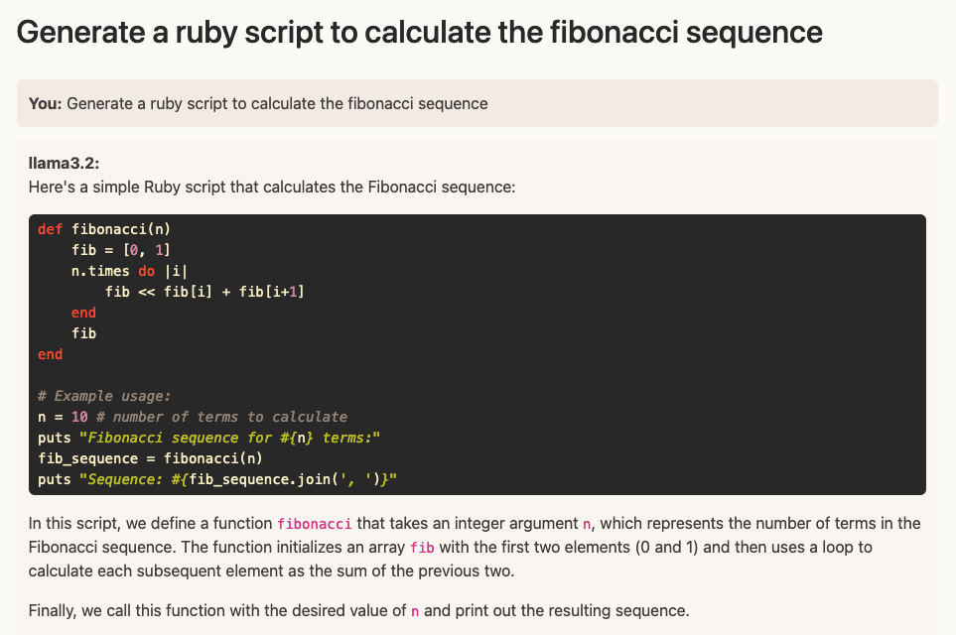Click the 'fib << fib[i] + fib[i+1]' line
Image resolution: width=956 pixels, height=635 pixels.
click(x=204, y=291)
